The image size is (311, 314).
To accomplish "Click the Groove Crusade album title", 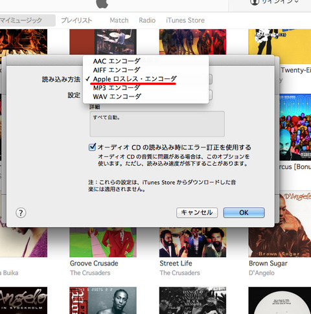I will (94, 264).
